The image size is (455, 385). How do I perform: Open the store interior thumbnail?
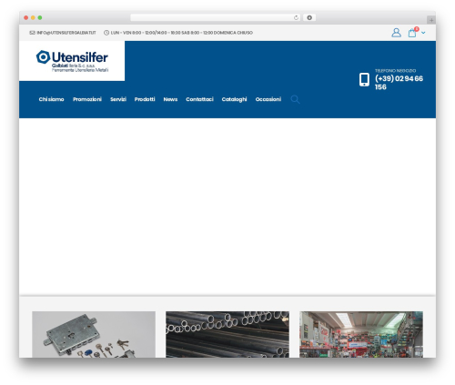(361, 334)
